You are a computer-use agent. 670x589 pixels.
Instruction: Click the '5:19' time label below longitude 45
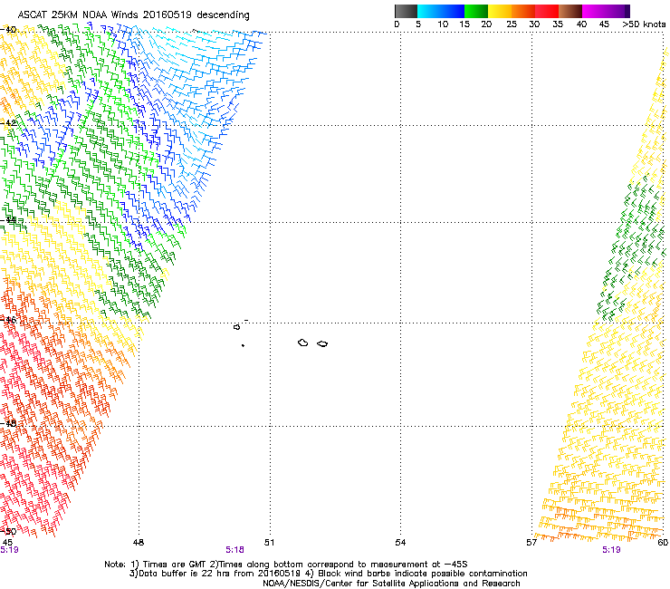(9, 550)
